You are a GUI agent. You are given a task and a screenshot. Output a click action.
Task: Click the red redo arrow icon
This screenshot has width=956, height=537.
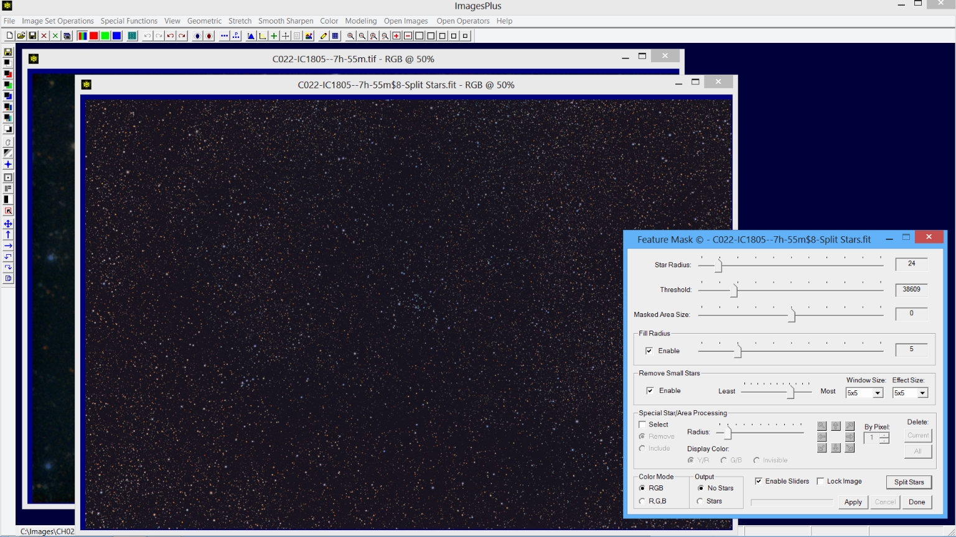tap(182, 36)
